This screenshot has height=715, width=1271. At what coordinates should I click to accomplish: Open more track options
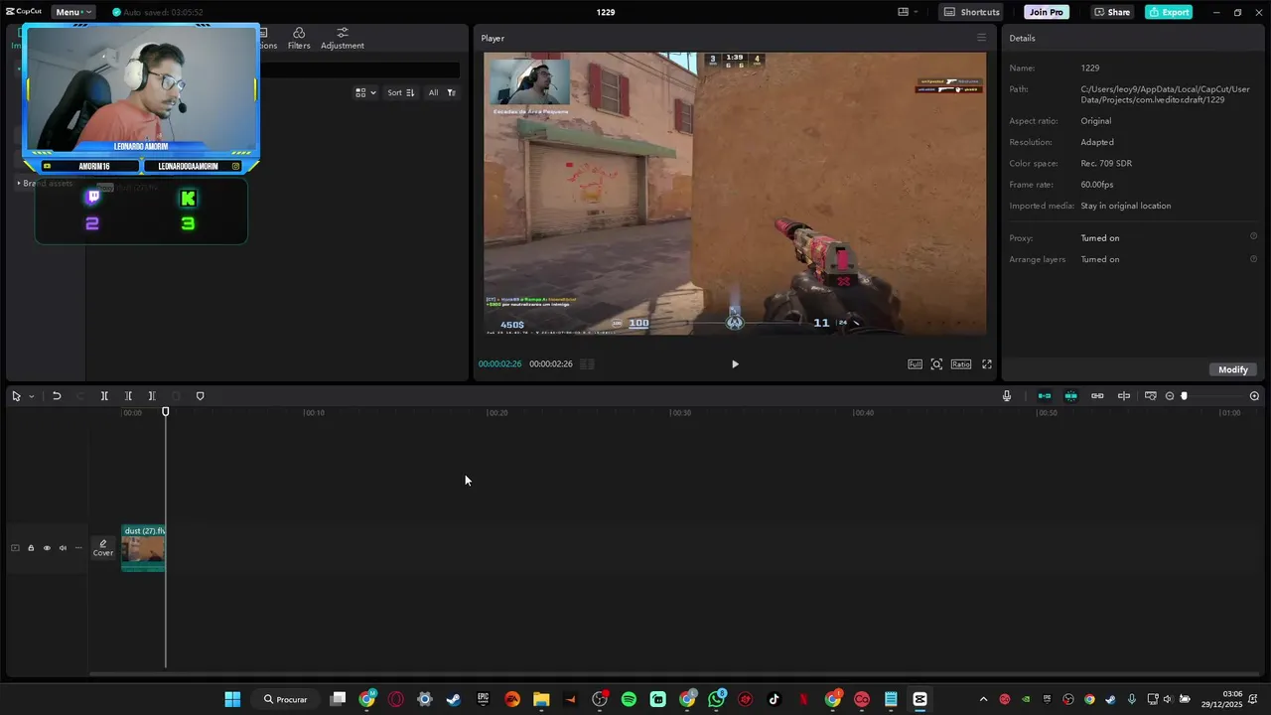[78, 548]
